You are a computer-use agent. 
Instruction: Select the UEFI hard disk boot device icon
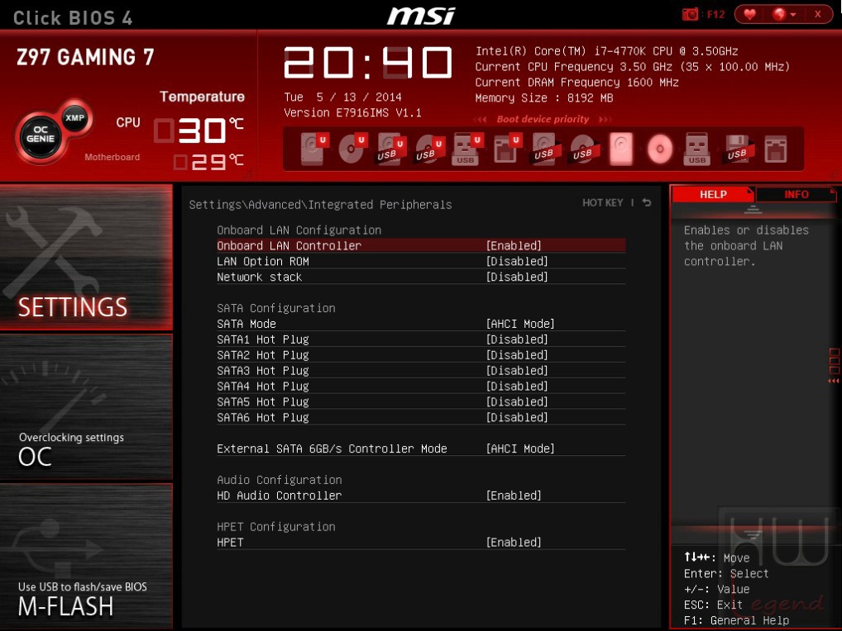[x=313, y=149]
